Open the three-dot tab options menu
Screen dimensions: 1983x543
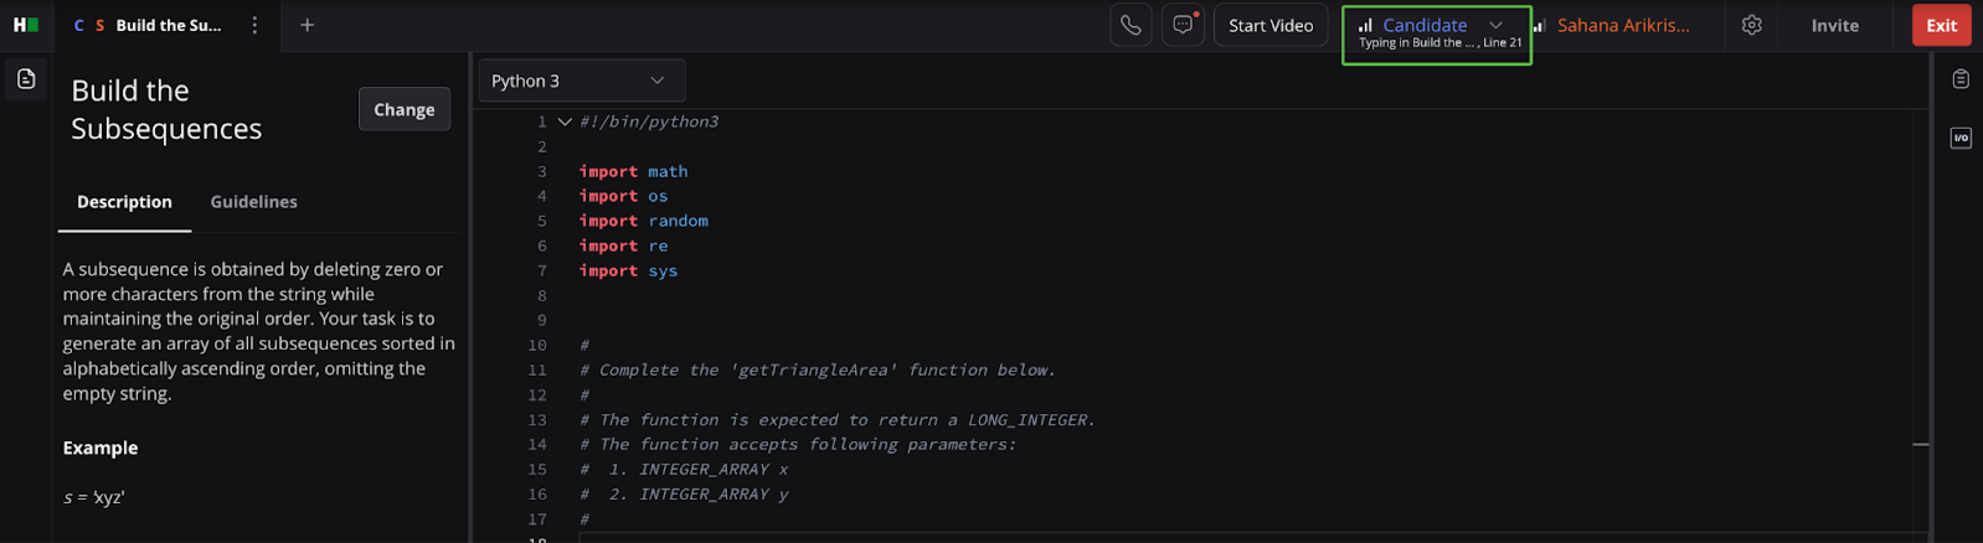(254, 25)
